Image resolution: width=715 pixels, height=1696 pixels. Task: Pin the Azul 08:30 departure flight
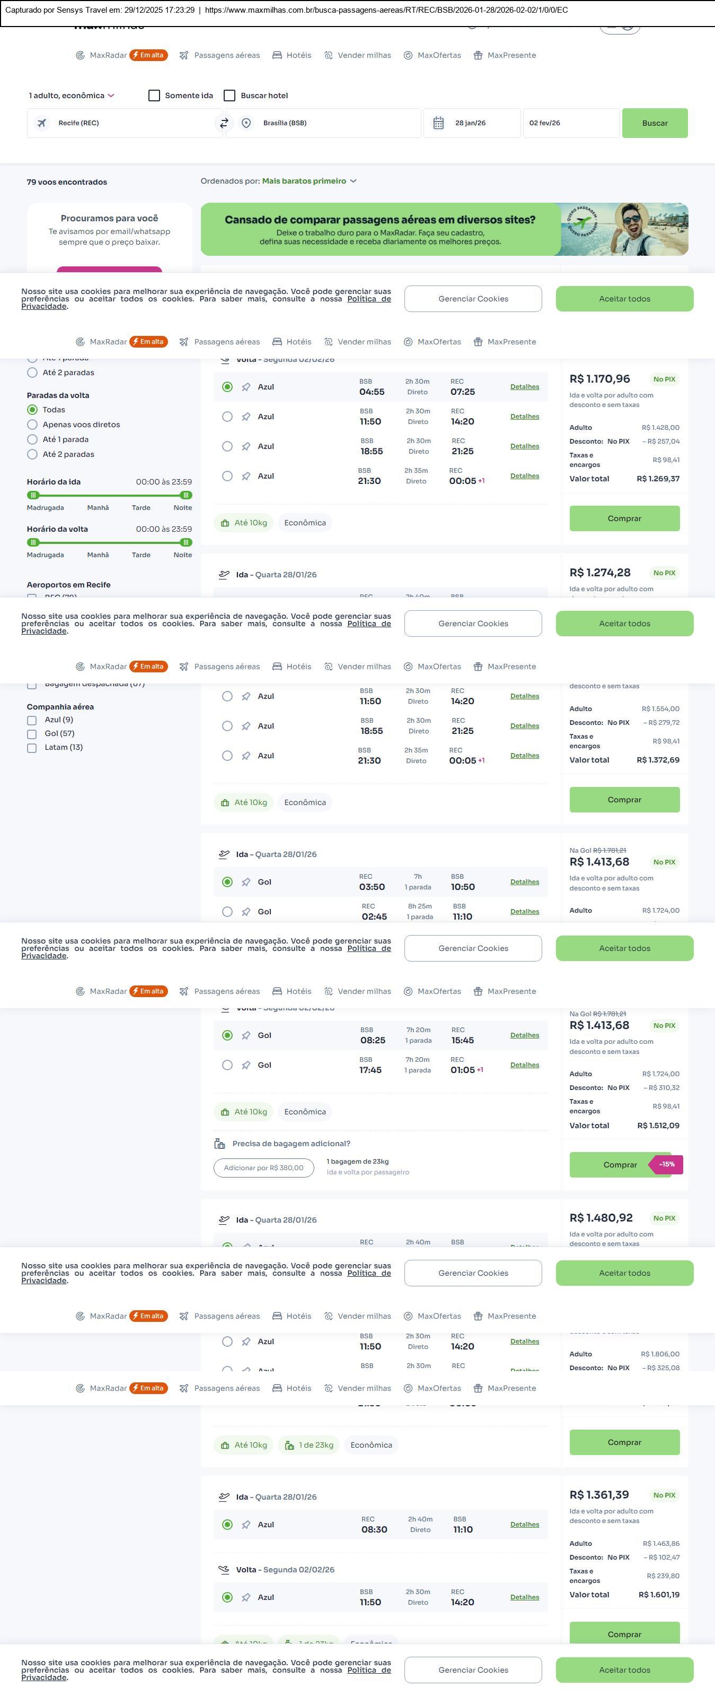(246, 1525)
